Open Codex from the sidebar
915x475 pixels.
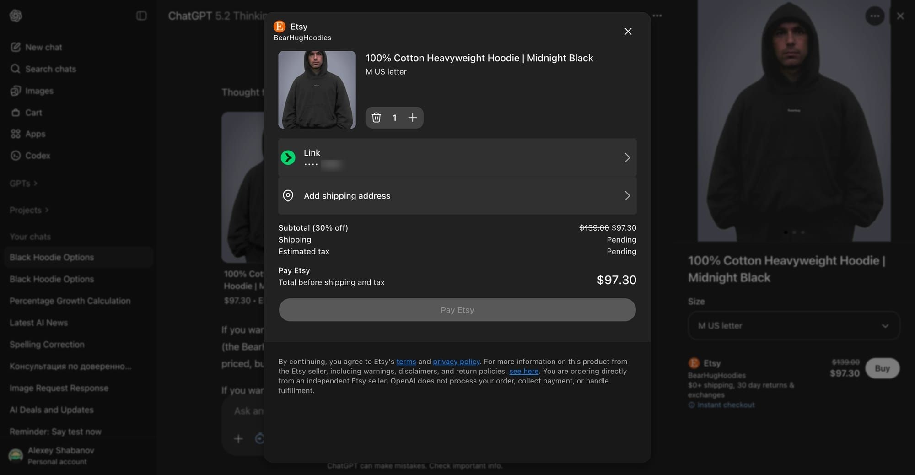click(x=38, y=156)
